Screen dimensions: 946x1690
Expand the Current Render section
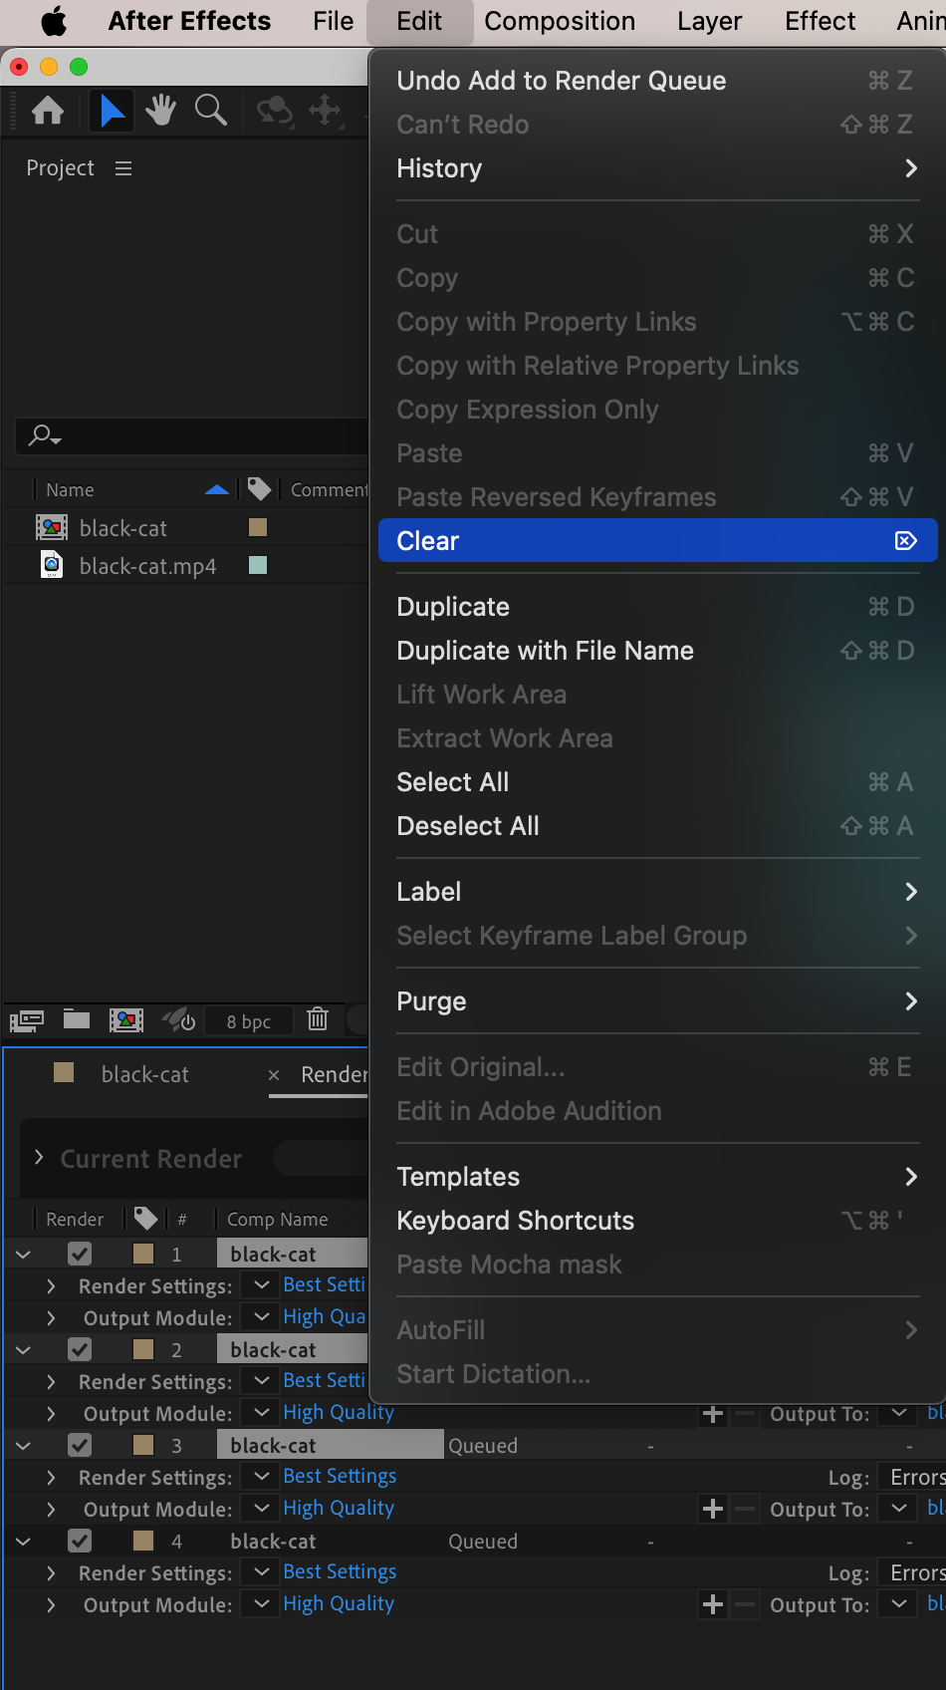39,1158
